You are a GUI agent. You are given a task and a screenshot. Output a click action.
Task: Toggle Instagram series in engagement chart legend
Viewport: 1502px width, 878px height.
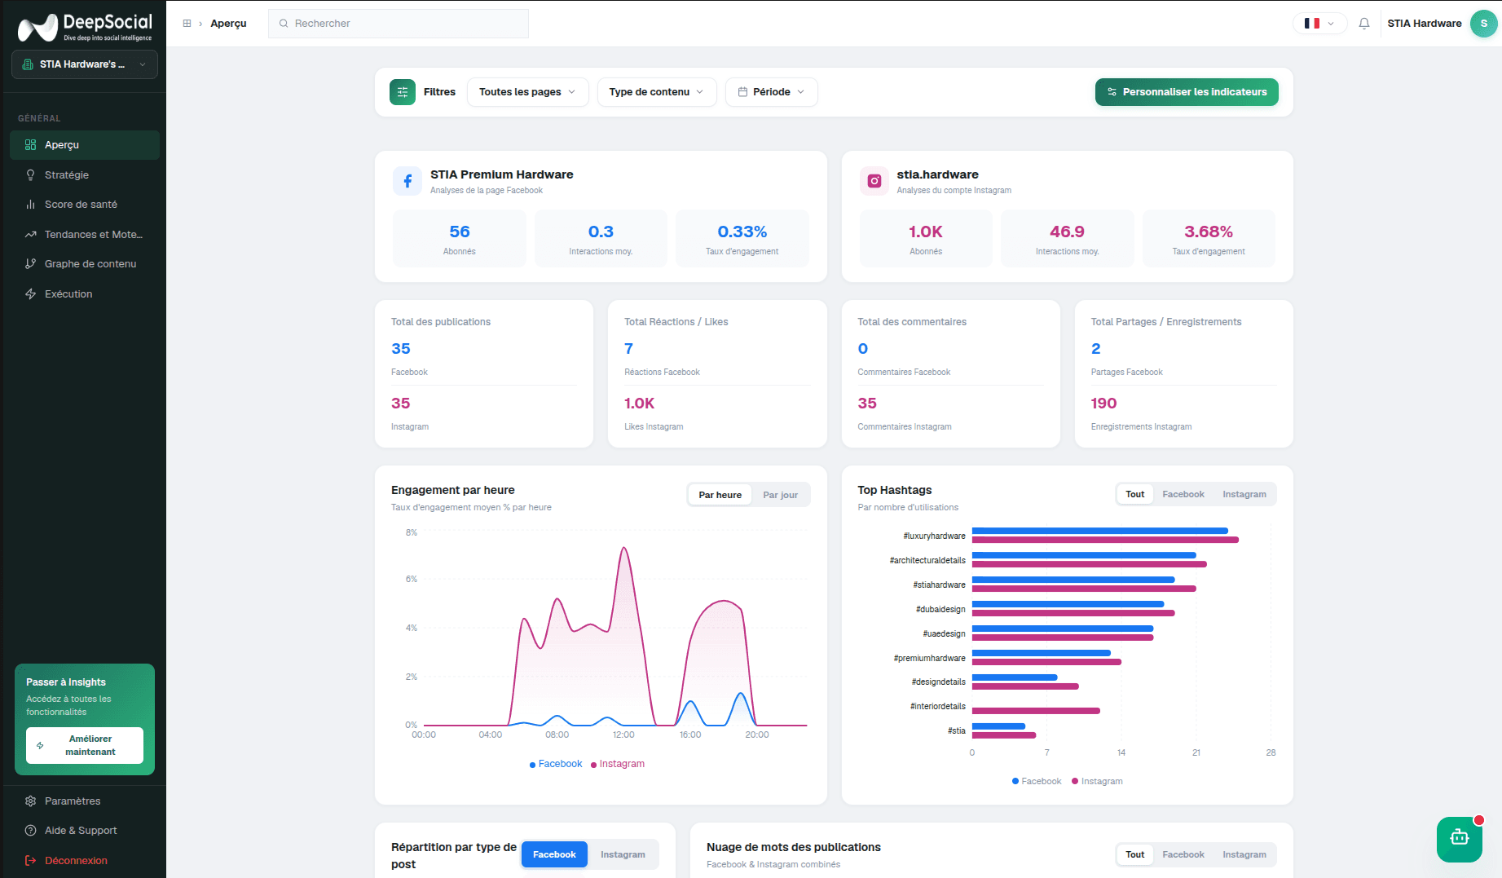618,764
